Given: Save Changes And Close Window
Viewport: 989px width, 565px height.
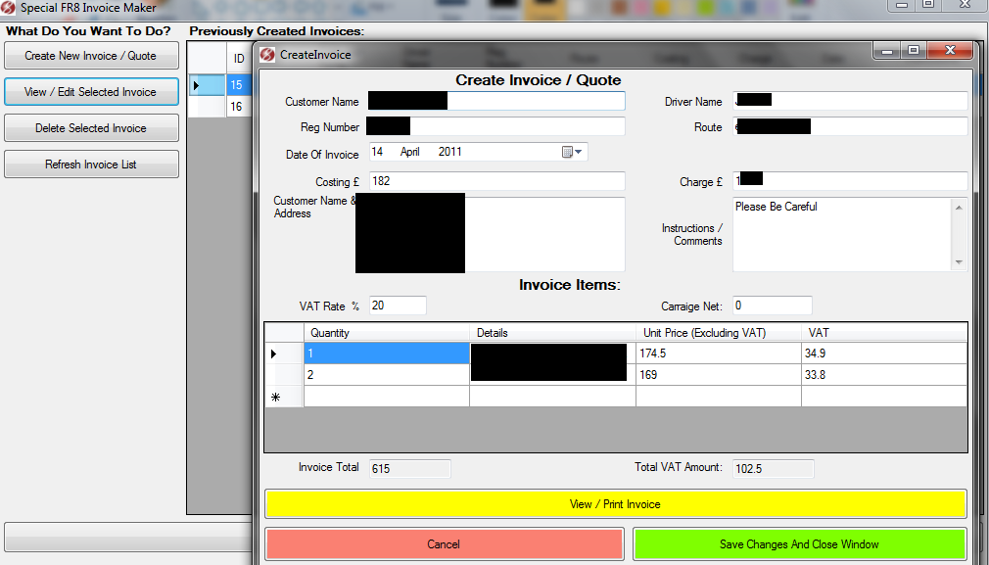Looking at the screenshot, I should [799, 544].
